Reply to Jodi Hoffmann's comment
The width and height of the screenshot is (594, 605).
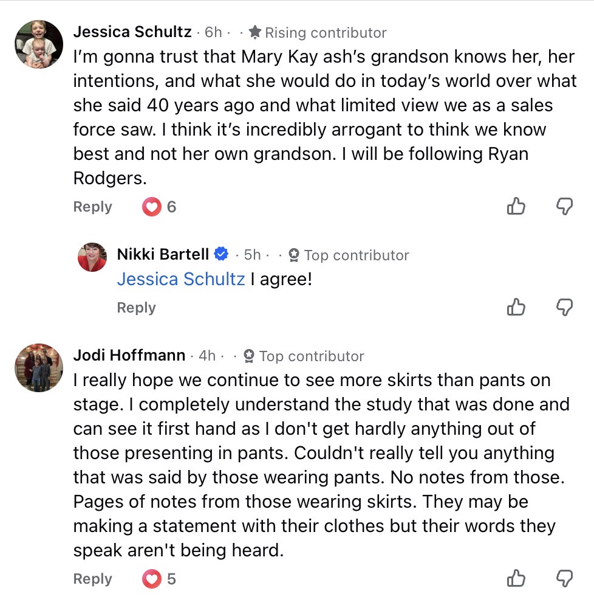click(92, 579)
